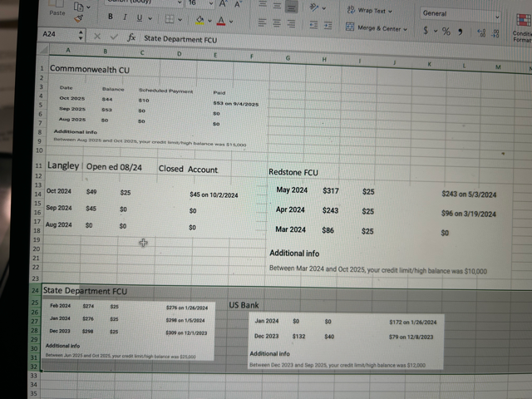Click the Increase Font Size icon
The width and height of the screenshot is (532, 399).
coord(223,3)
